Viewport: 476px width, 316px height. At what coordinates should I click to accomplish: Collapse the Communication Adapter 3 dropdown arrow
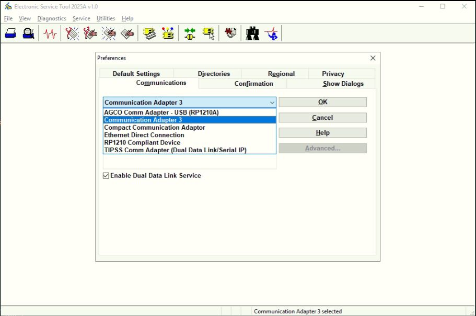point(272,103)
